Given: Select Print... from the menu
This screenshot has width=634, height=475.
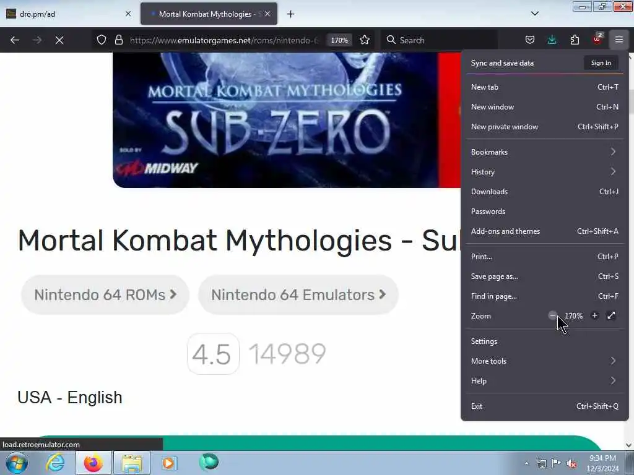Looking at the screenshot, I should (x=545, y=257).
